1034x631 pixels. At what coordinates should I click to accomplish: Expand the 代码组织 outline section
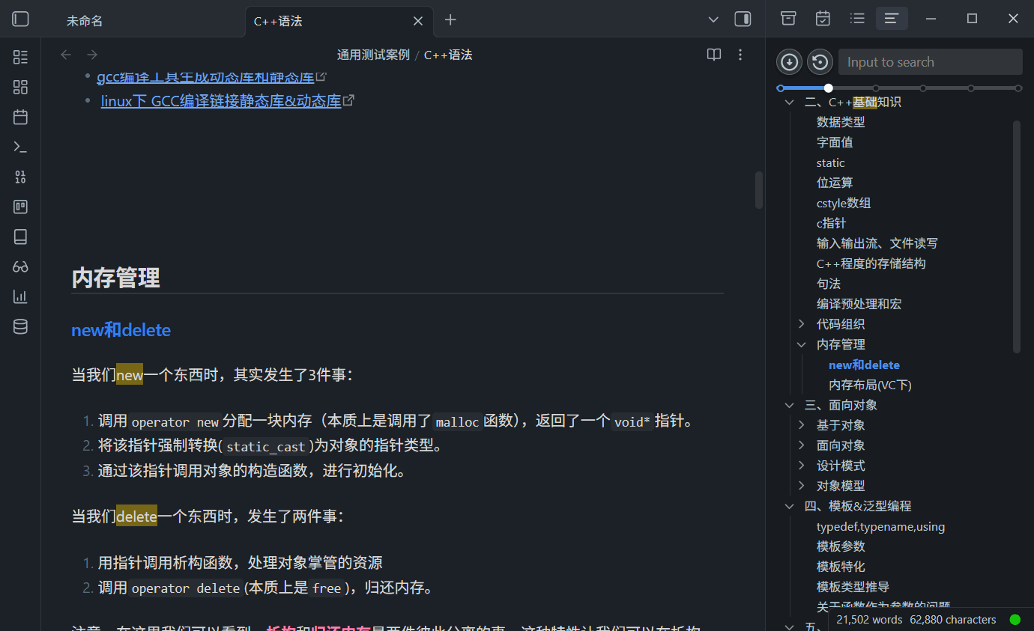click(x=802, y=324)
